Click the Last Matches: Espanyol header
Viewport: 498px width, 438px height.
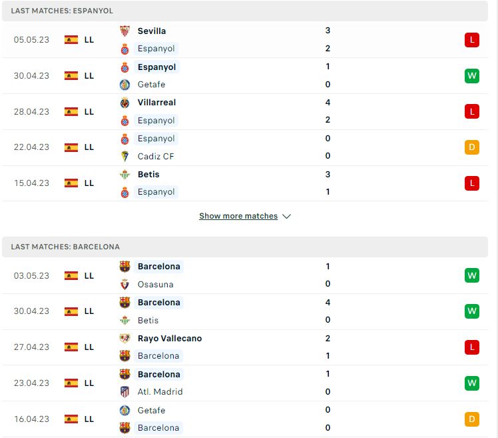tap(245, 11)
